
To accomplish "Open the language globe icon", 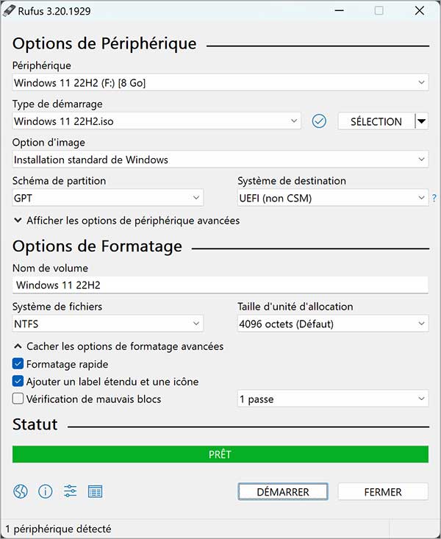I will click(21, 491).
